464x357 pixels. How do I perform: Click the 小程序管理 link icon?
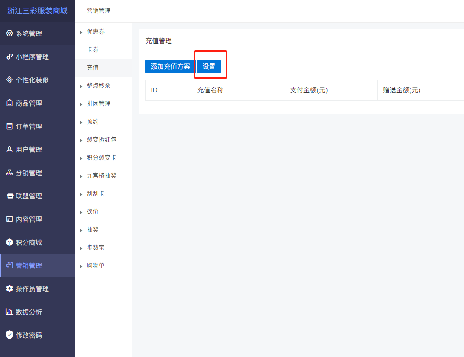point(9,56)
